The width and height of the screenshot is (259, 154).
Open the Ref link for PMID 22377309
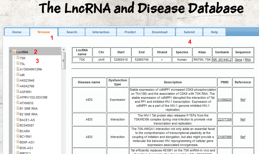[x=243, y=119]
